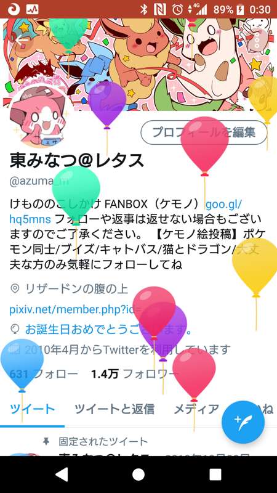Tap the Android back navigation button
Image resolution: width=277 pixels, height=493 pixels.
point(61,475)
